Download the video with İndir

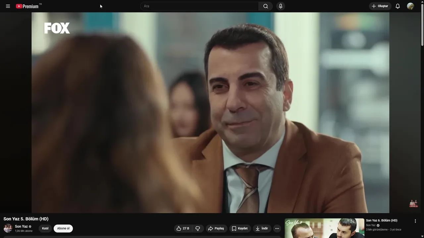coord(262,228)
